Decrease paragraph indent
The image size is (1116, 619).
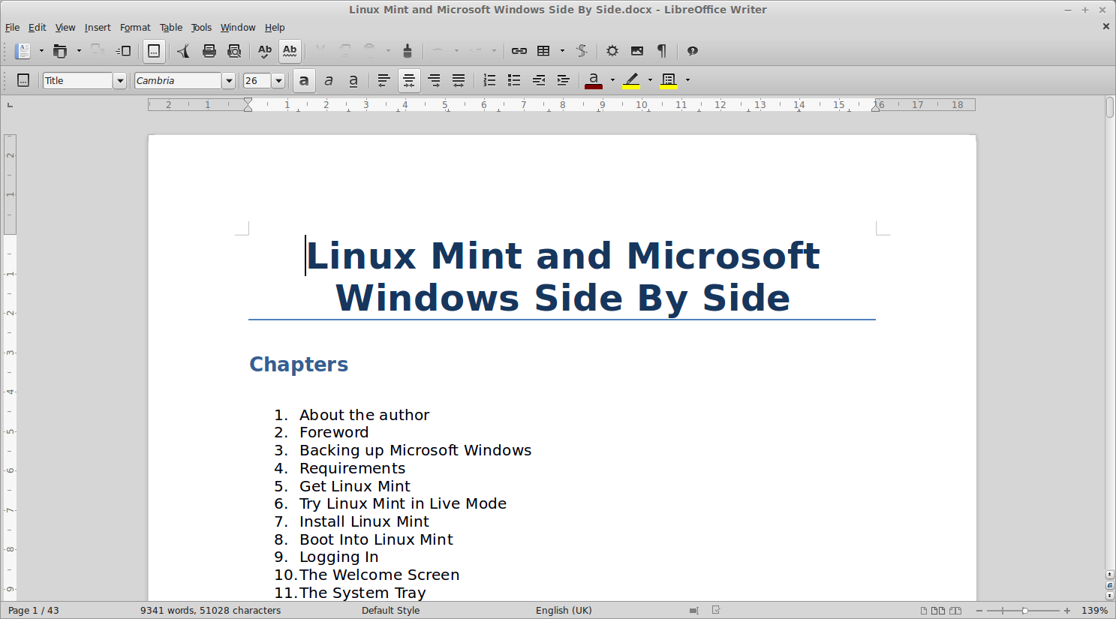tap(539, 80)
